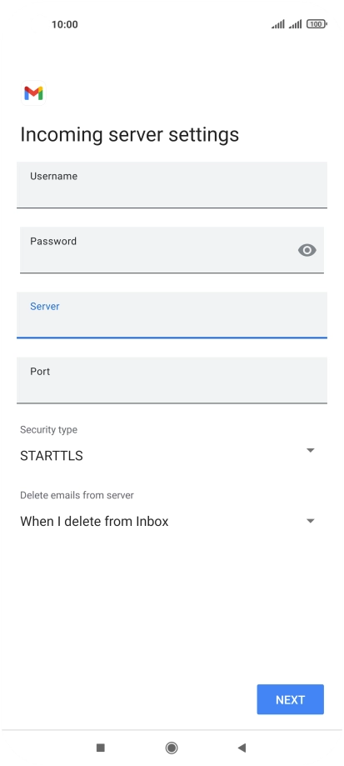Tap the second signal strength icon
This screenshot has height=766, width=344.
click(295, 24)
